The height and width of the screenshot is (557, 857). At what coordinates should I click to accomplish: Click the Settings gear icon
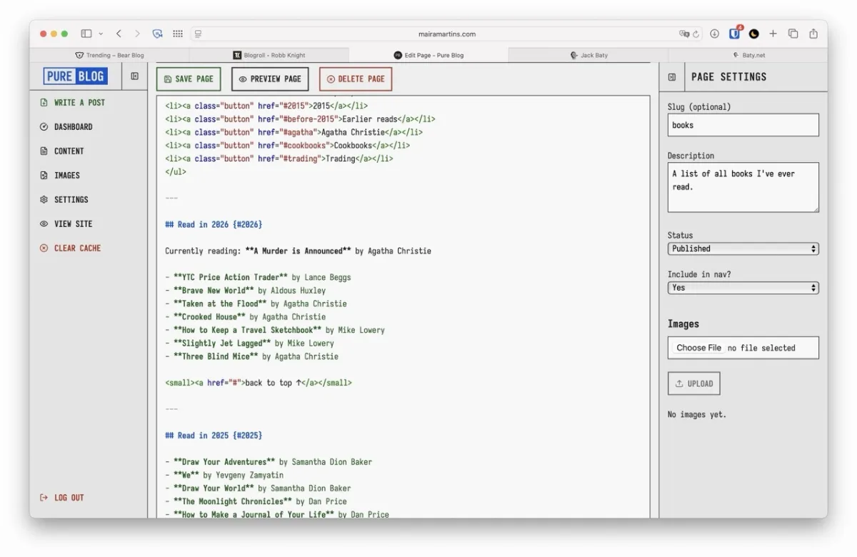44,200
